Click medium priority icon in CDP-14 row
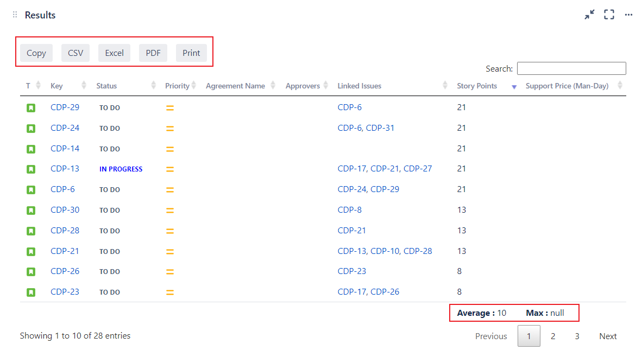This screenshot has width=642, height=363. click(170, 149)
